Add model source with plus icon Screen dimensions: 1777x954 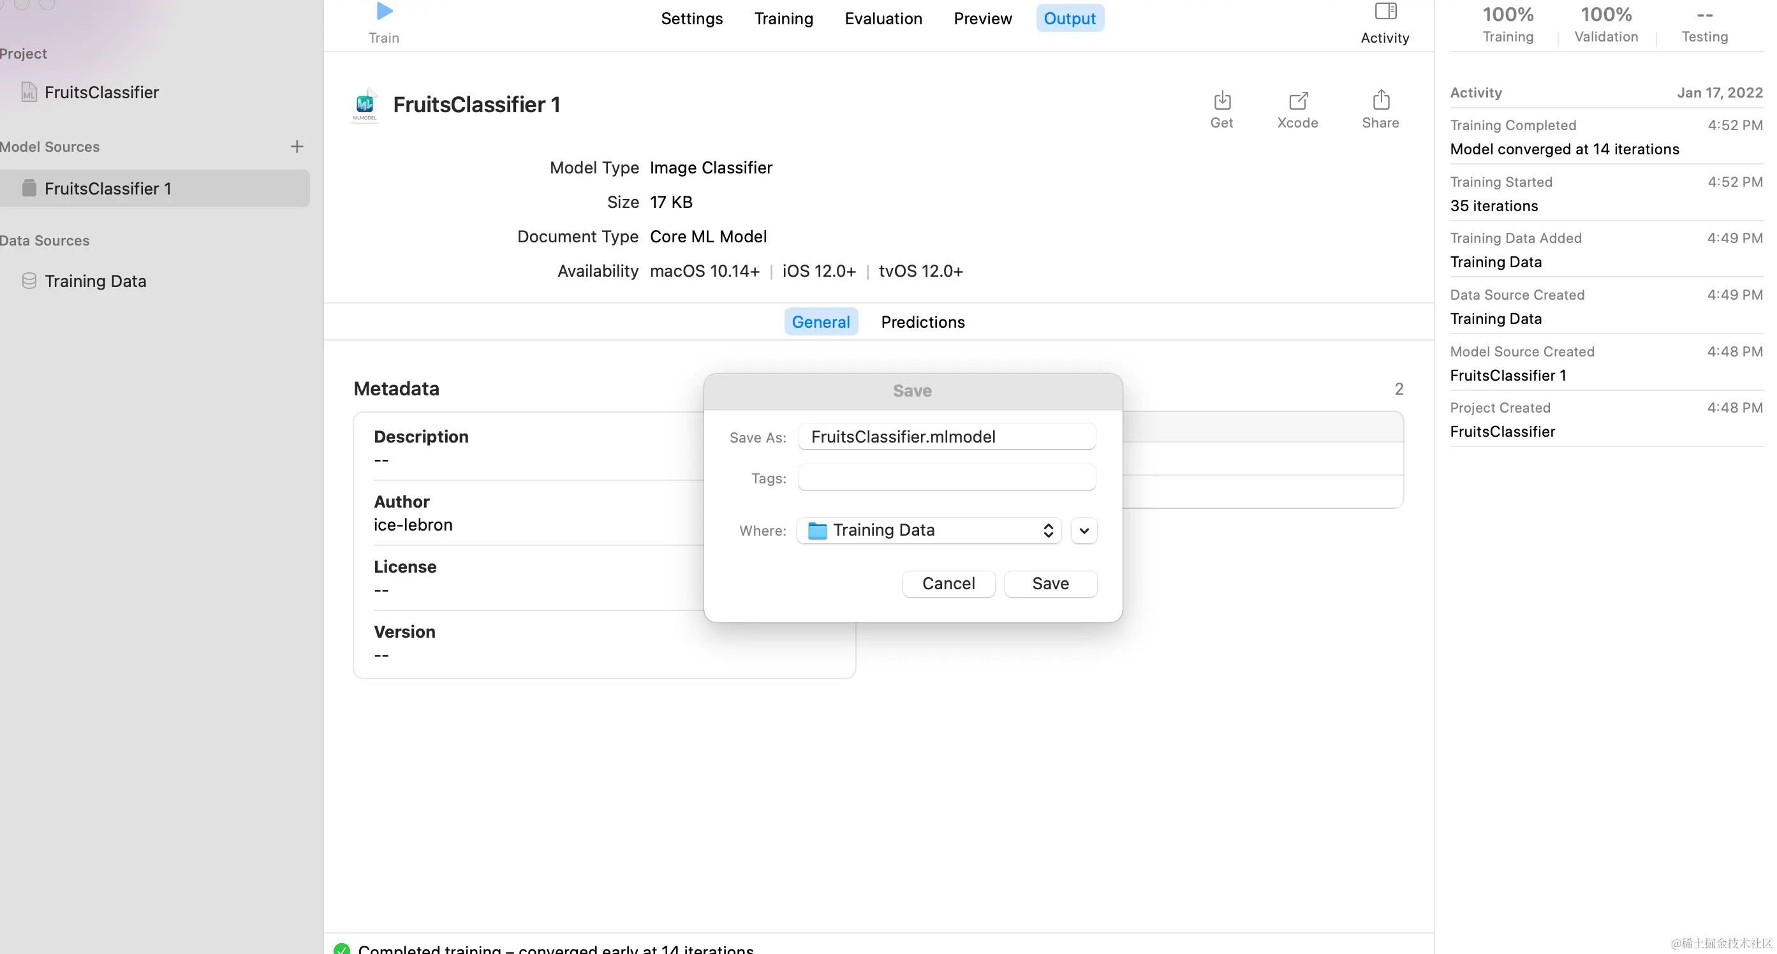pyautogui.click(x=297, y=146)
